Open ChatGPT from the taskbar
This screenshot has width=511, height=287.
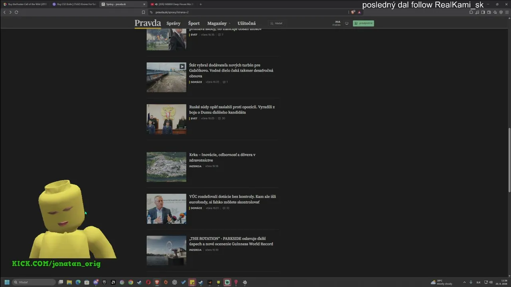(x=174, y=282)
